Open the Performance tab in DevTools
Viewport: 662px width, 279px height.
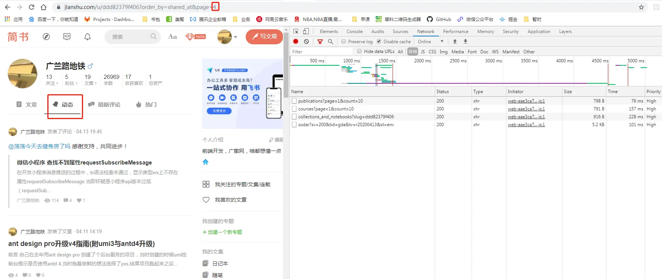pos(455,32)
